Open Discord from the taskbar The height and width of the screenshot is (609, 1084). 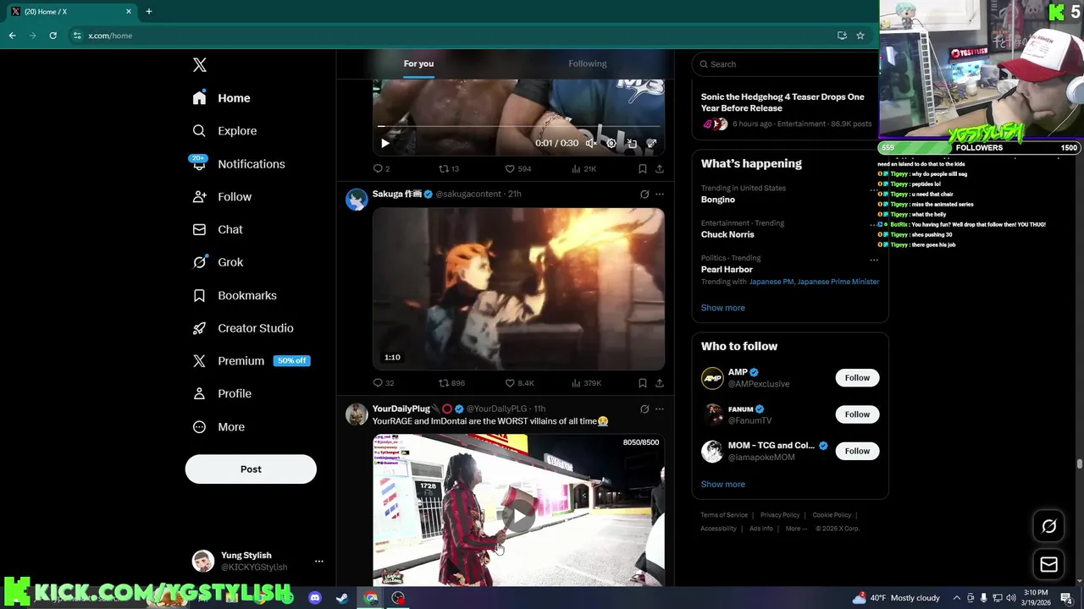(315, 598)
